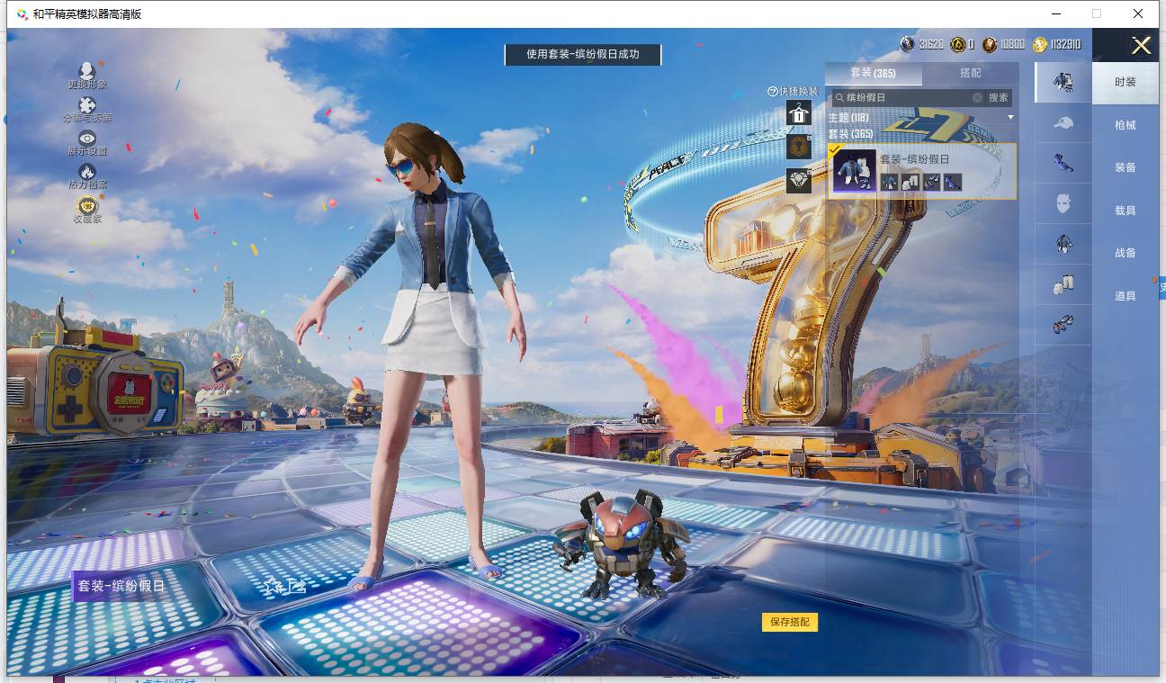
Task: Expand the 套装 (365) list header
Action: point(849,134)
